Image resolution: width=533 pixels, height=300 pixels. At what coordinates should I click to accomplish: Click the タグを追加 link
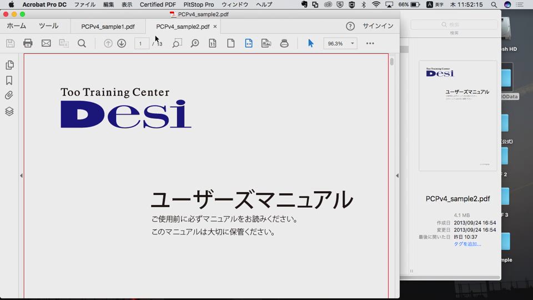tap(467, 244)
